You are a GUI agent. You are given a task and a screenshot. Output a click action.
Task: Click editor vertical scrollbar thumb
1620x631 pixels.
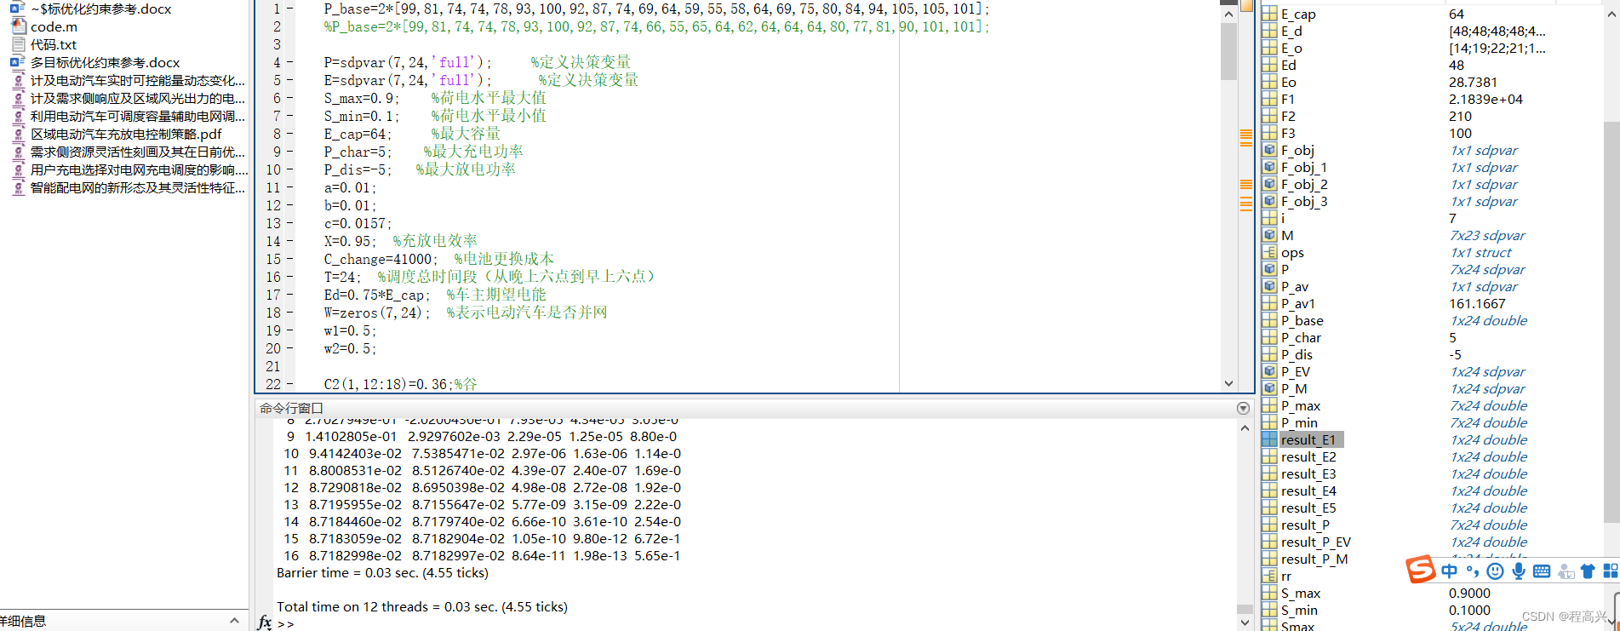1228,51
